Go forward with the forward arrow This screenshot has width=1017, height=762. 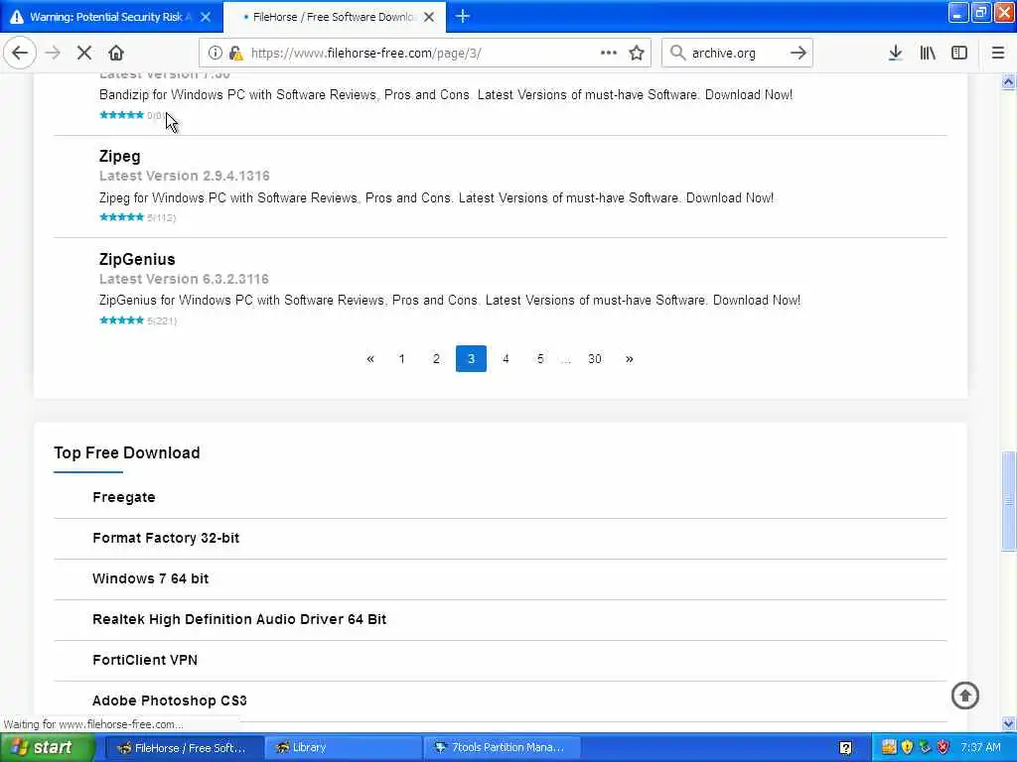(x=53, y=53)
